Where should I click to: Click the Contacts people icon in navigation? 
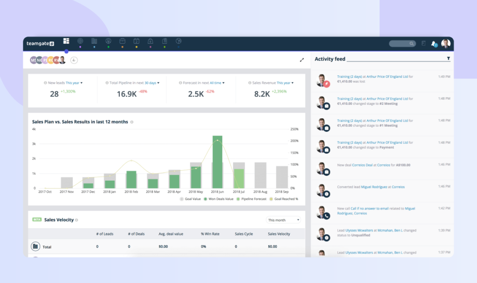pyautogui.click(x=108, y=41)
